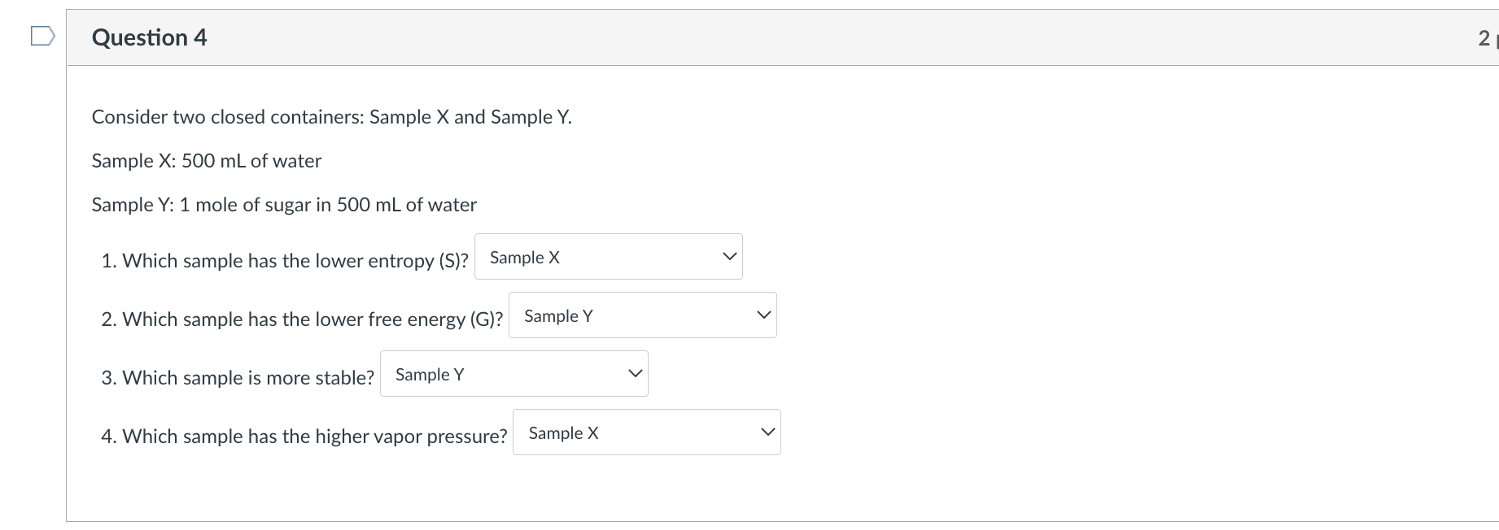Screen dimensions: 1499x530
Task: Open the dropdown for question 1 about entropy
Action: pyautogui.click(x=608, y=256)
